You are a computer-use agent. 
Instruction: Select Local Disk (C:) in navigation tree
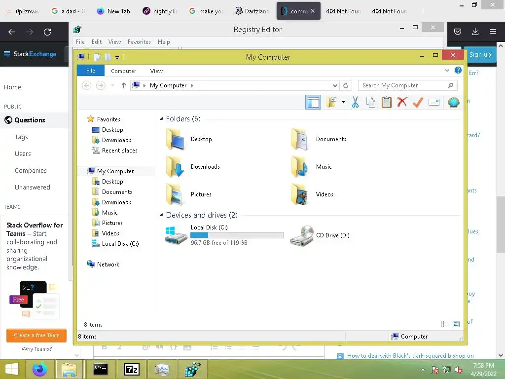pos(115,244)
